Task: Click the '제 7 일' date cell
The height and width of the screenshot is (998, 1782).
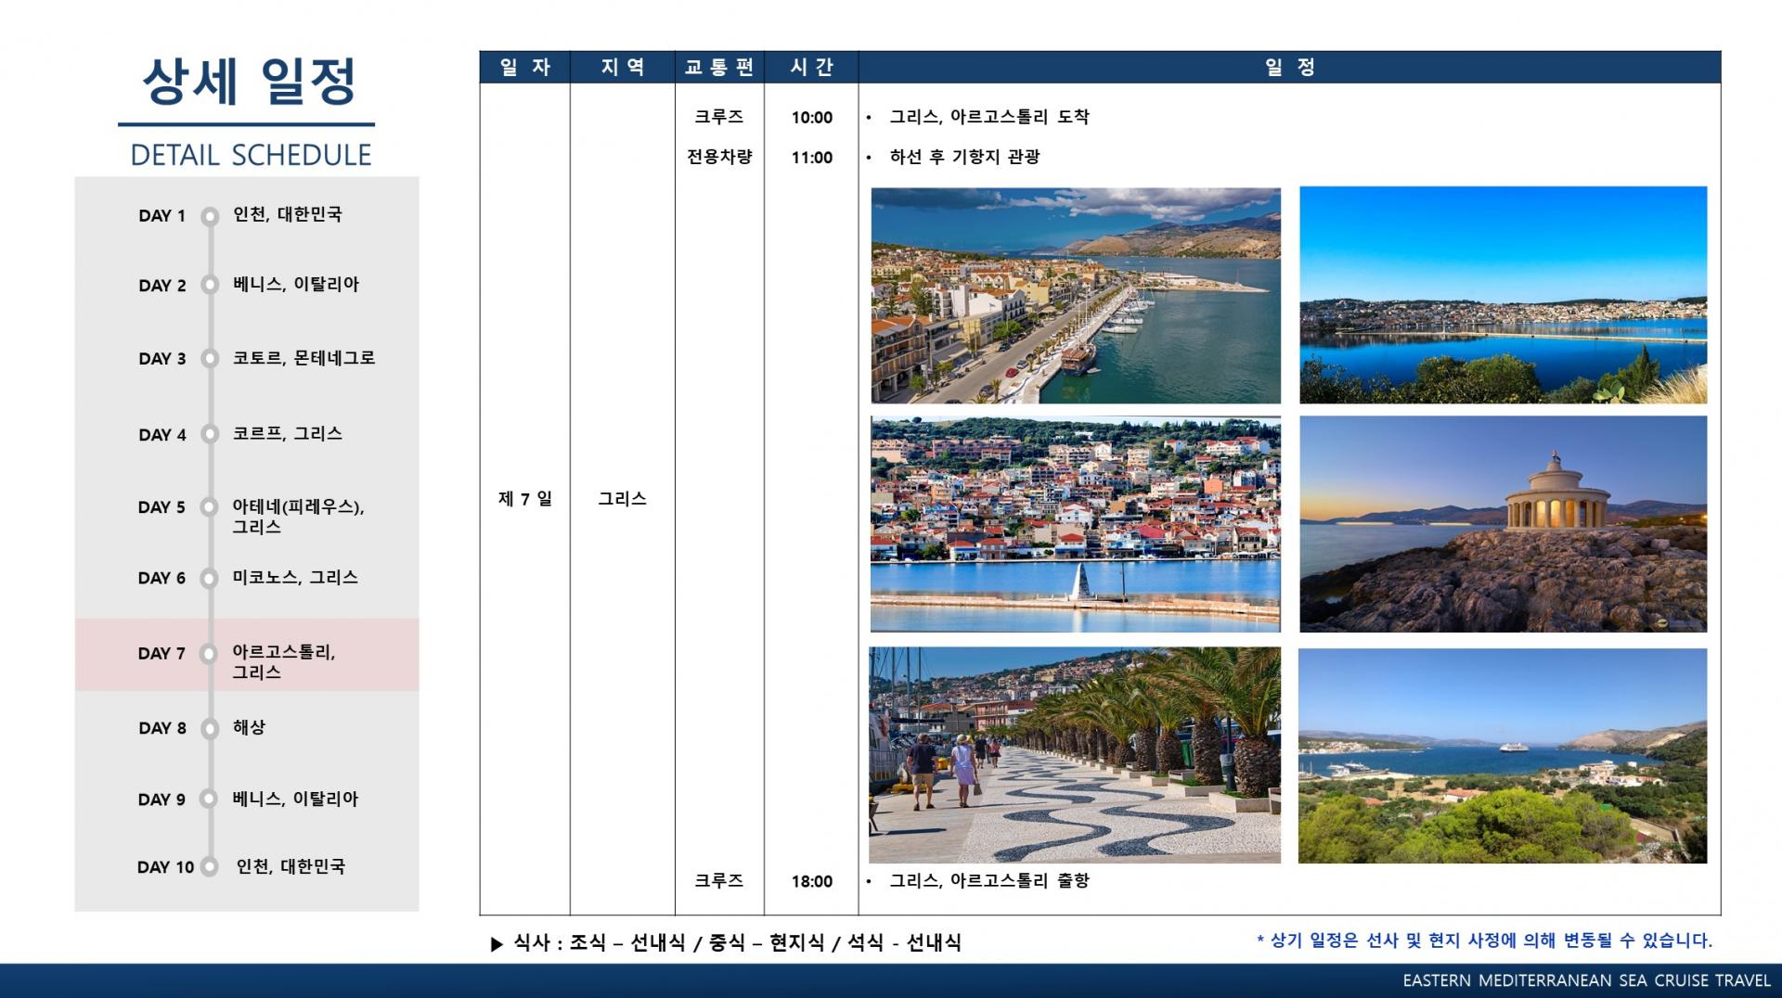Action: [525, 499]
